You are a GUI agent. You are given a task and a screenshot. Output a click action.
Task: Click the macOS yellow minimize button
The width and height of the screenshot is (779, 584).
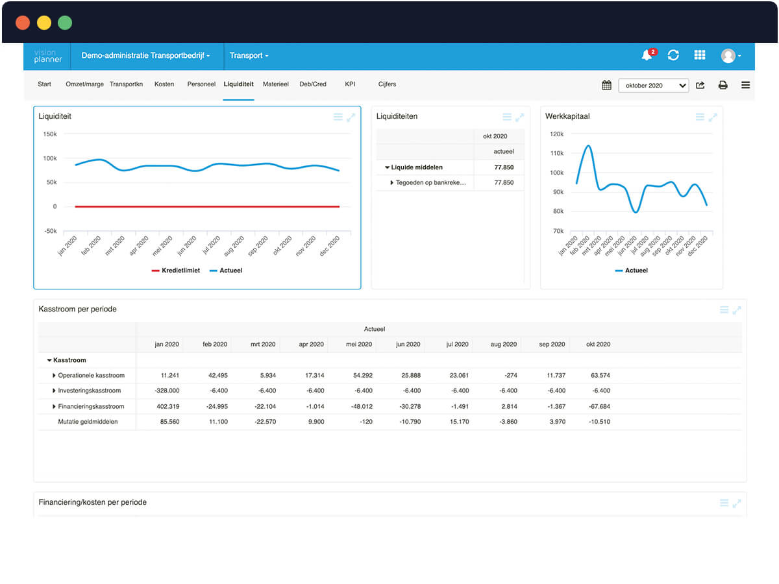(43, 23)
